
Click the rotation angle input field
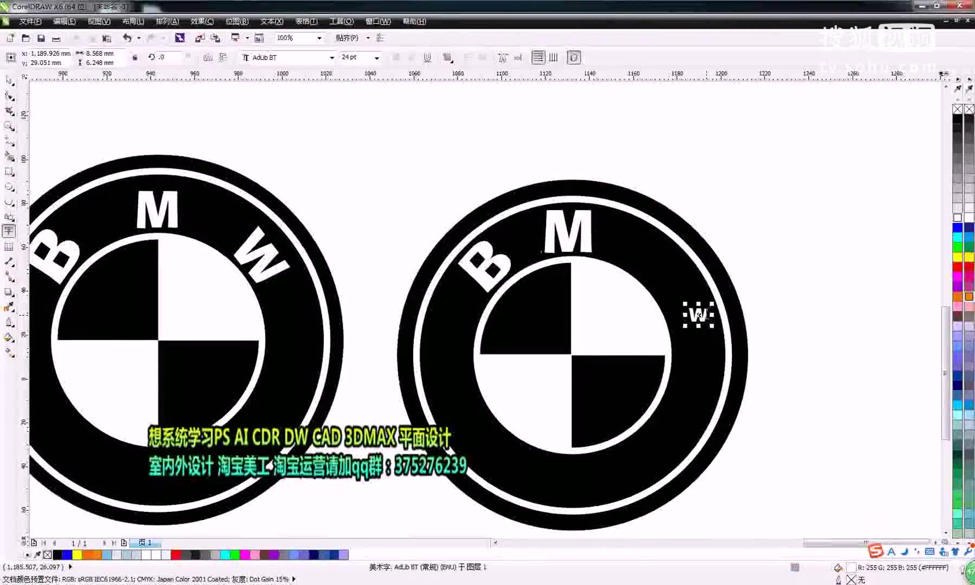click(x=171, y=57)
